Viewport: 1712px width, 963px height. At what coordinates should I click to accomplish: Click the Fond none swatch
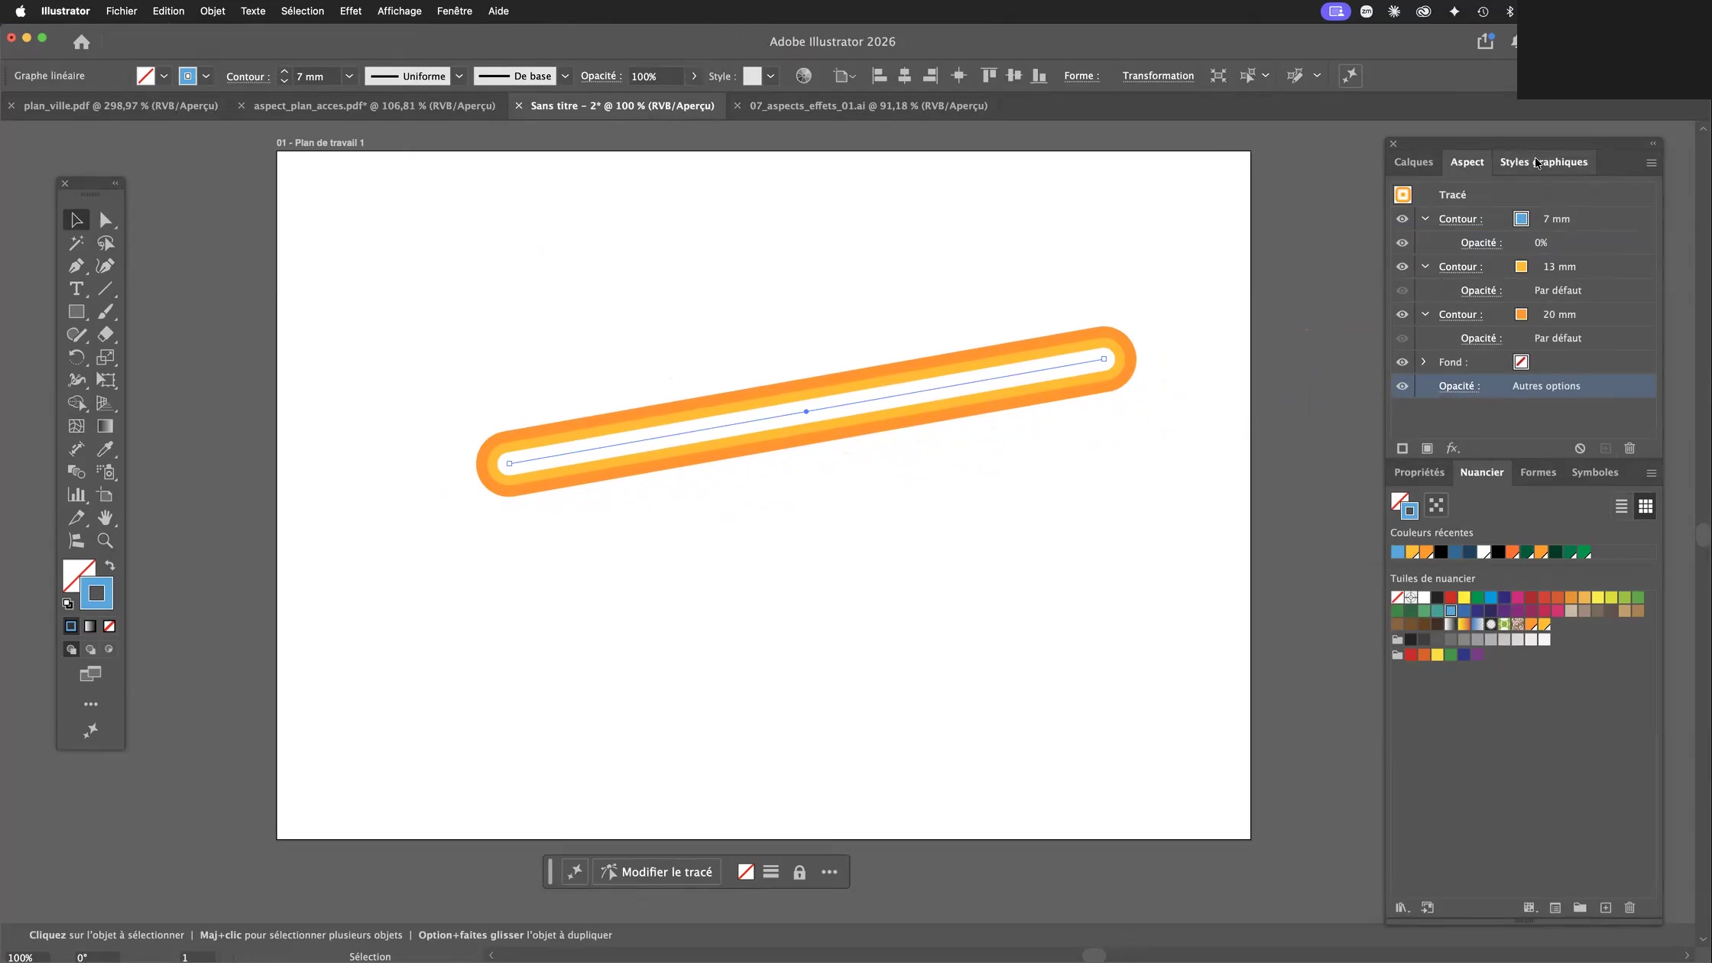coord(1521,362)
